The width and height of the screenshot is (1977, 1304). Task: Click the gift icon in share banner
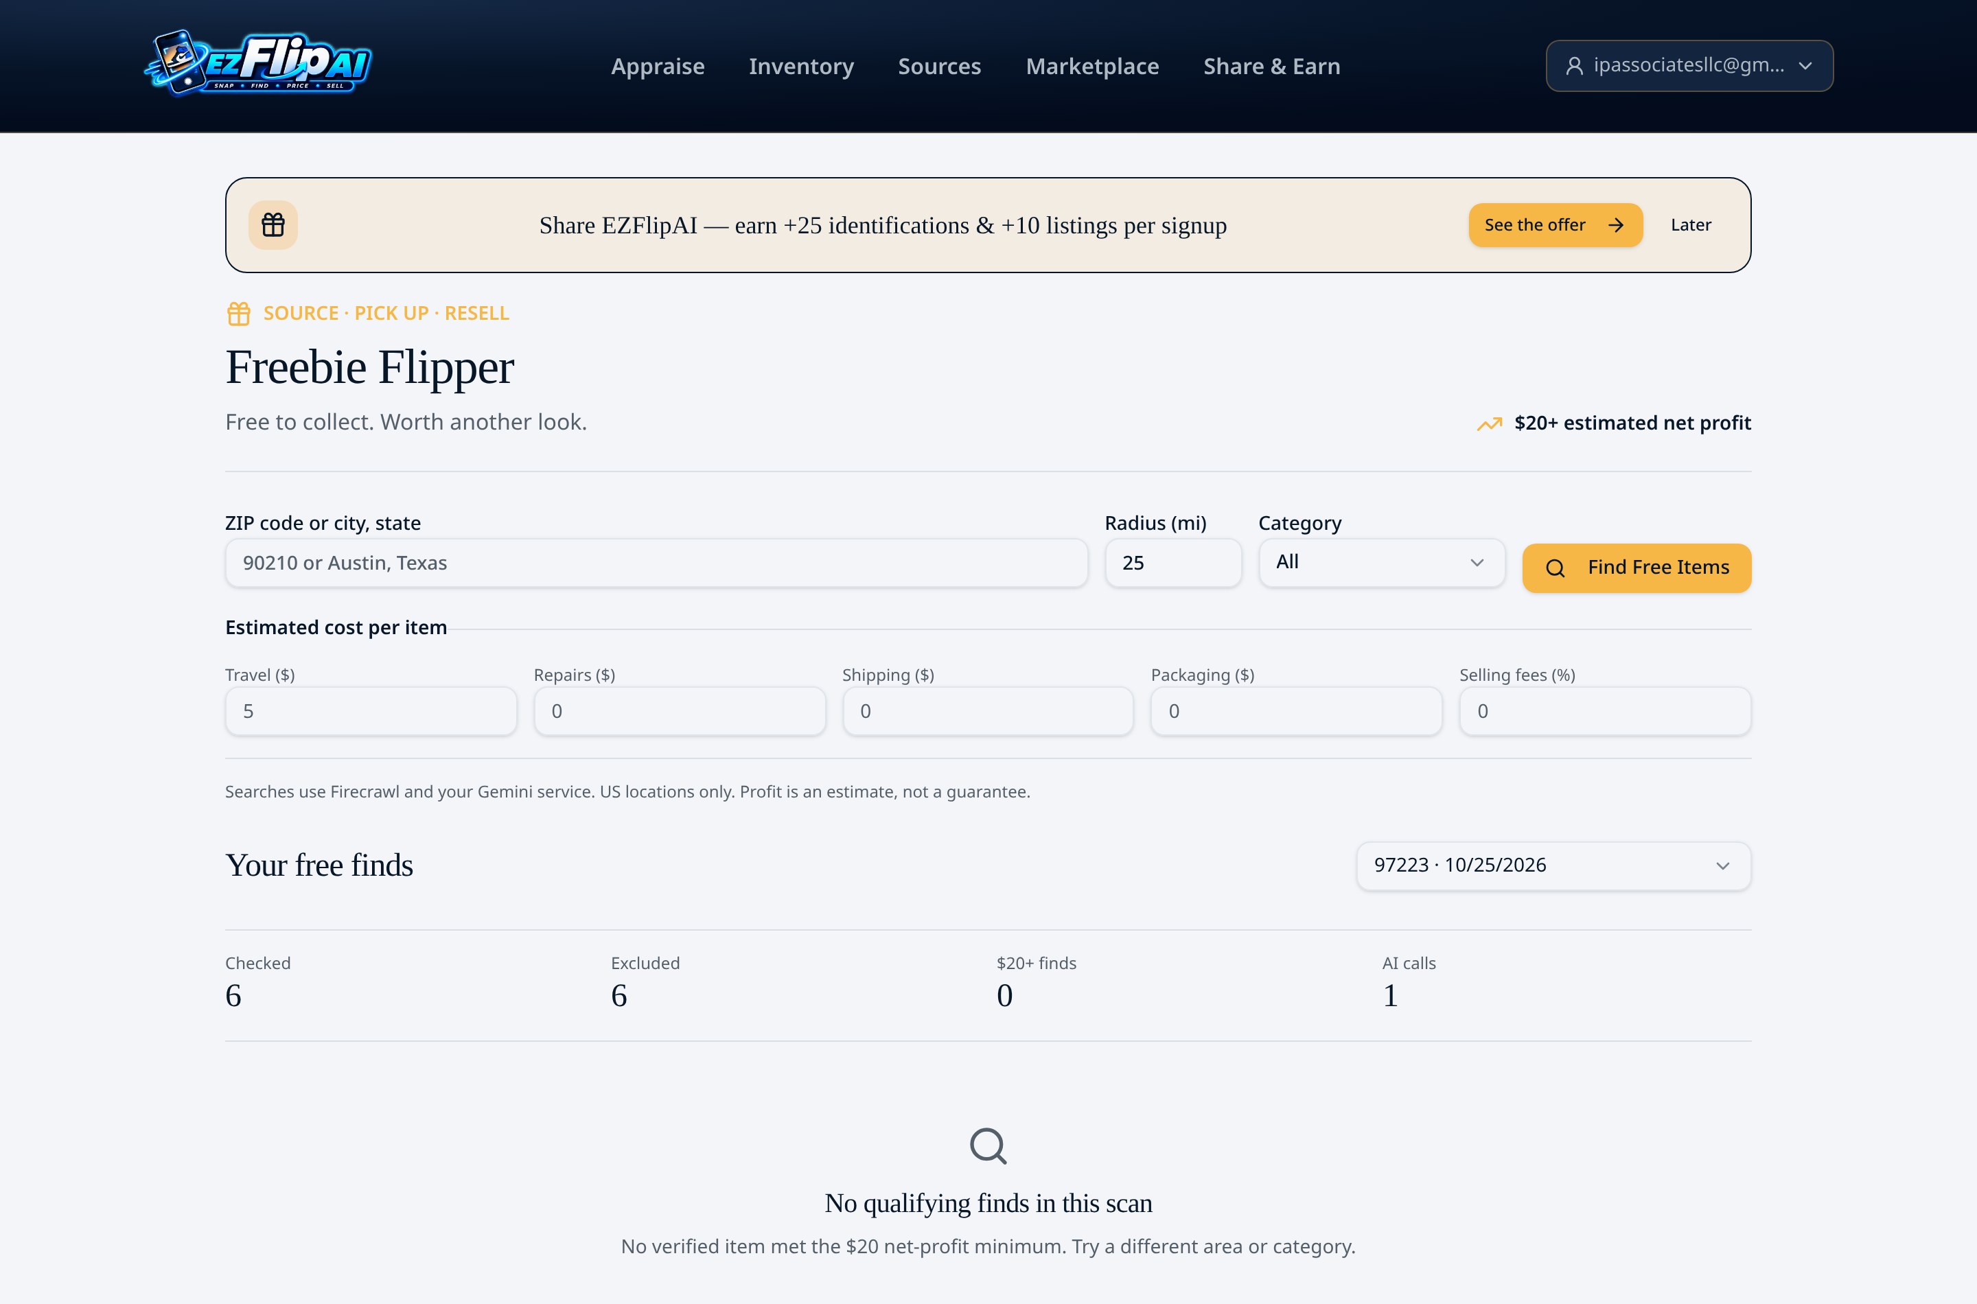tap(273, 224)
